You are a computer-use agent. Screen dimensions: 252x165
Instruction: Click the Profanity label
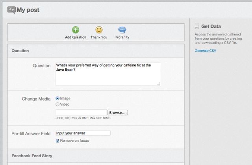[x=122, y=37]
